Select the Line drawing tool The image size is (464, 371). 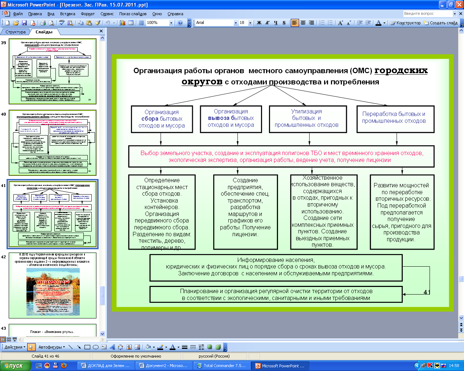coord(70,347)
